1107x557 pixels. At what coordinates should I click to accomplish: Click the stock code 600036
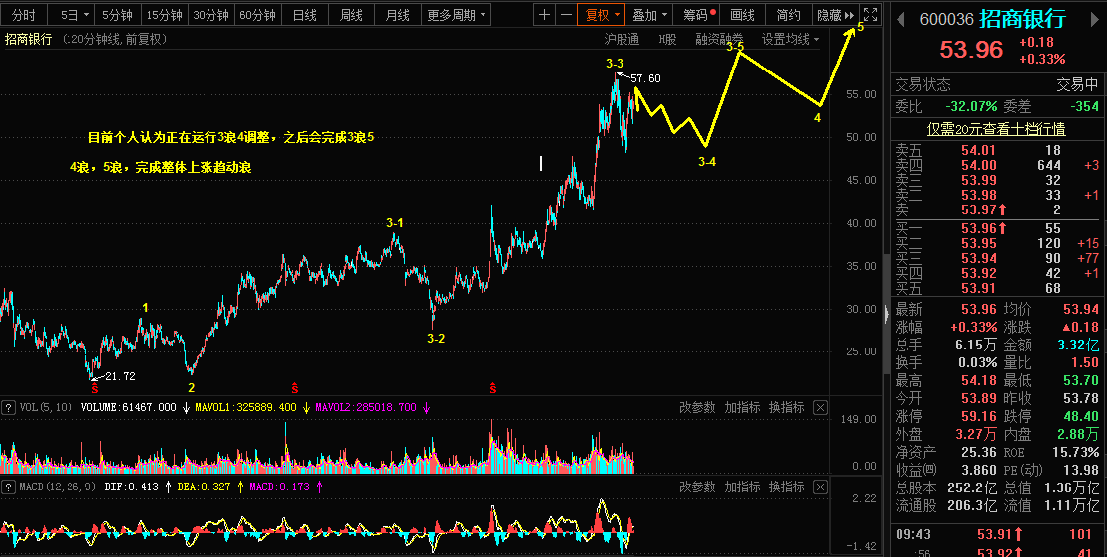tap(947, 20)
